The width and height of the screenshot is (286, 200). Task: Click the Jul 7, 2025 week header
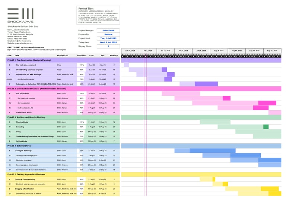point(148,51)
